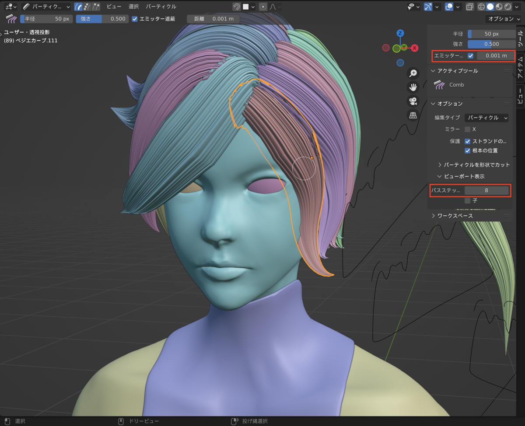525x426 pixels.
Task: Switch to material preview shading
Action: pyautogui.click(x=499, y=7)
